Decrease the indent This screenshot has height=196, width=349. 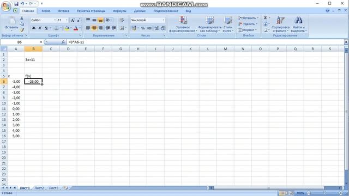click(108, 28)
